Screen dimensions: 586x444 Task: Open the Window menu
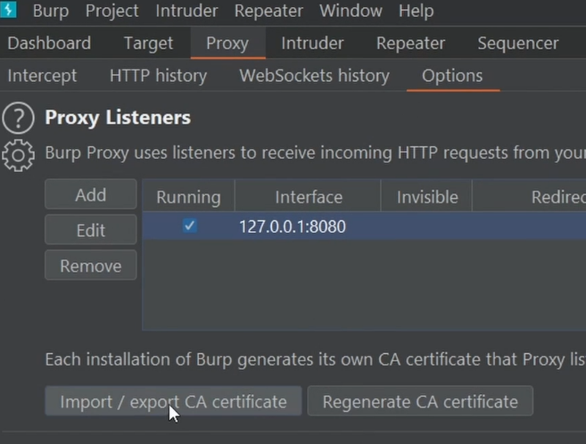351,11
